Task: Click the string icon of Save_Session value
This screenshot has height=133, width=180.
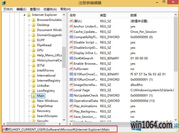Action: pos(71,117)
